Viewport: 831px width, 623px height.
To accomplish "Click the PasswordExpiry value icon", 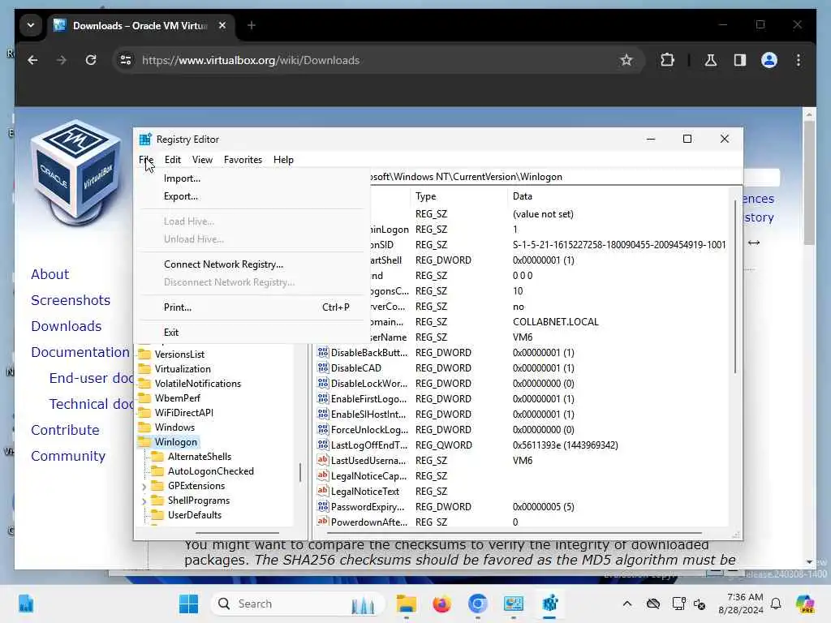I will pyautogui.click(x=323, y=506).
